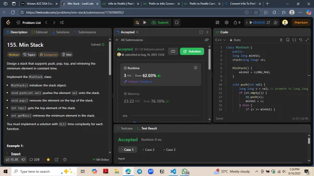Screen dimensions: 314x176
Task: Click the Memory section header
Action: tap(132, 94)
